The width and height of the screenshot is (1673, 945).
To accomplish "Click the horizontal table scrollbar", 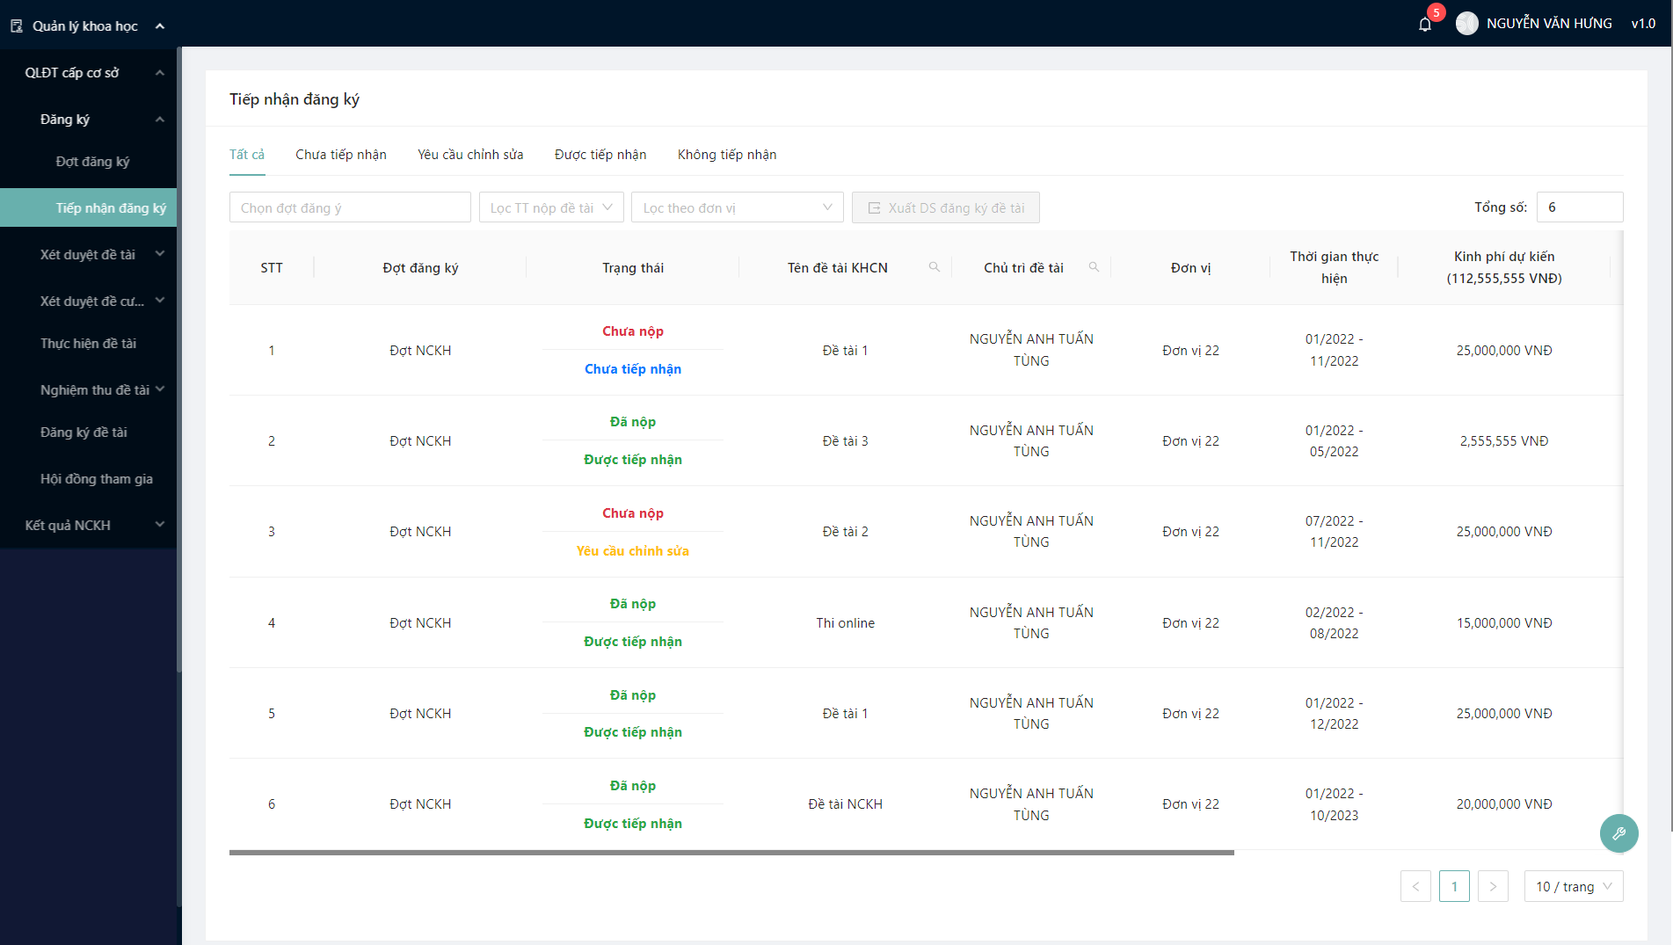I will pyautogui.click(x=731, y=852).
